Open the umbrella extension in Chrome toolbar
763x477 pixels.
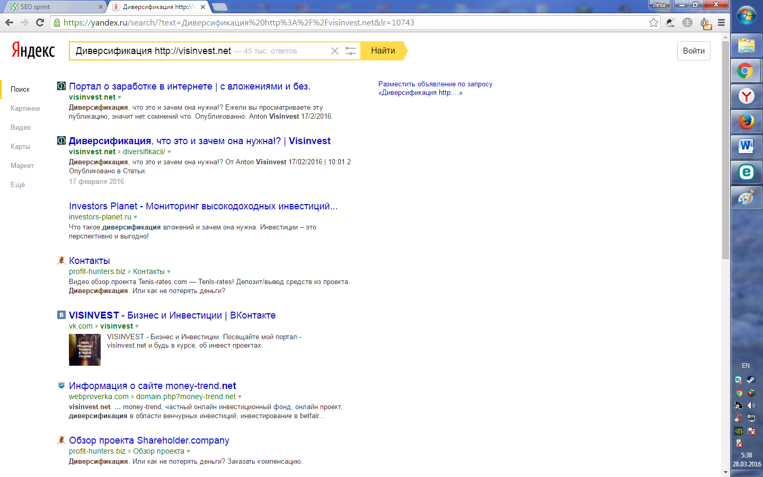tap(670, 22)
